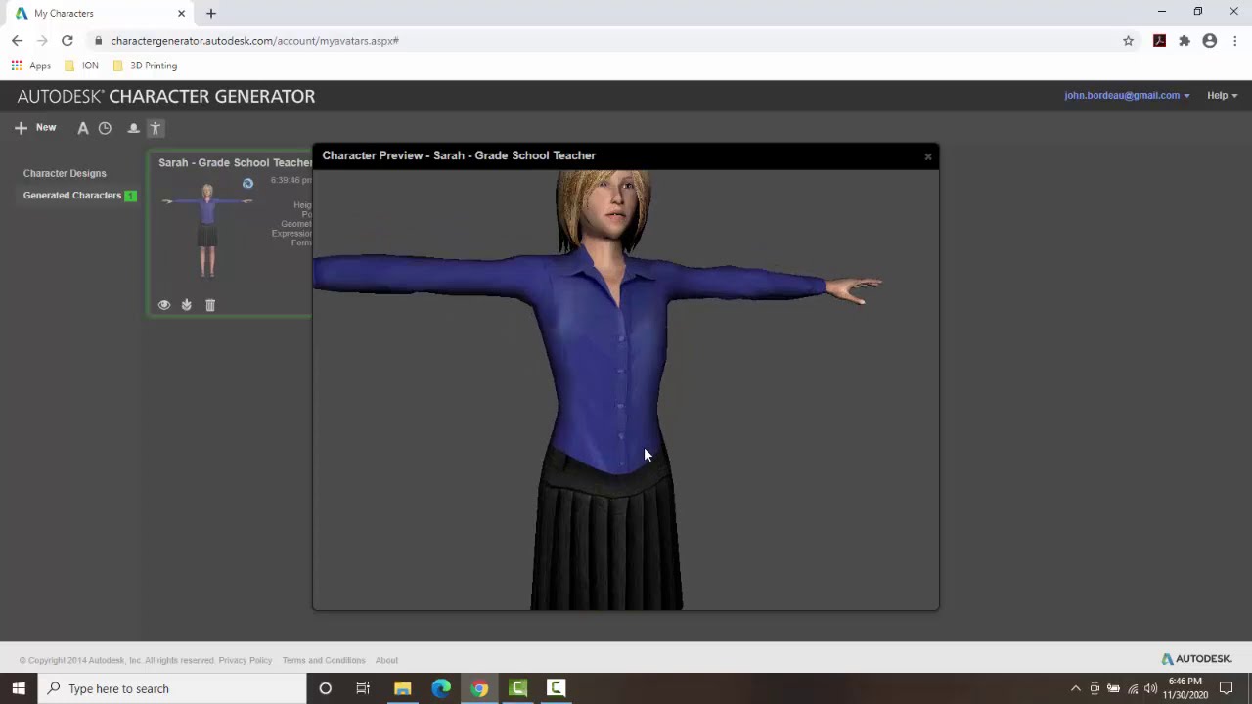Open the Windows Start menu
Viewport: 1252px width, 704px height.
(19, 688)
